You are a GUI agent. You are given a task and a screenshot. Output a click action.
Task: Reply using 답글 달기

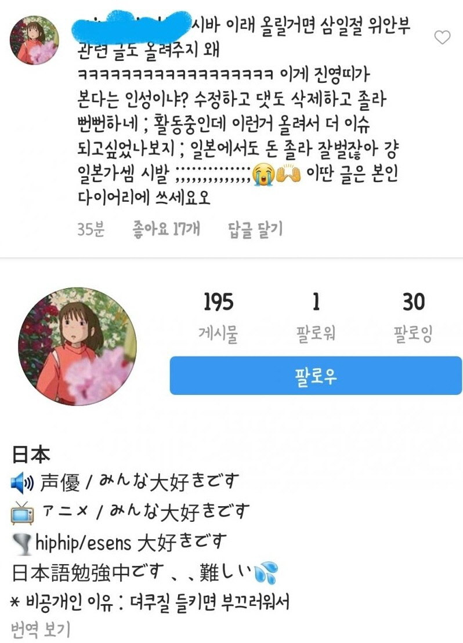[255, 228]
